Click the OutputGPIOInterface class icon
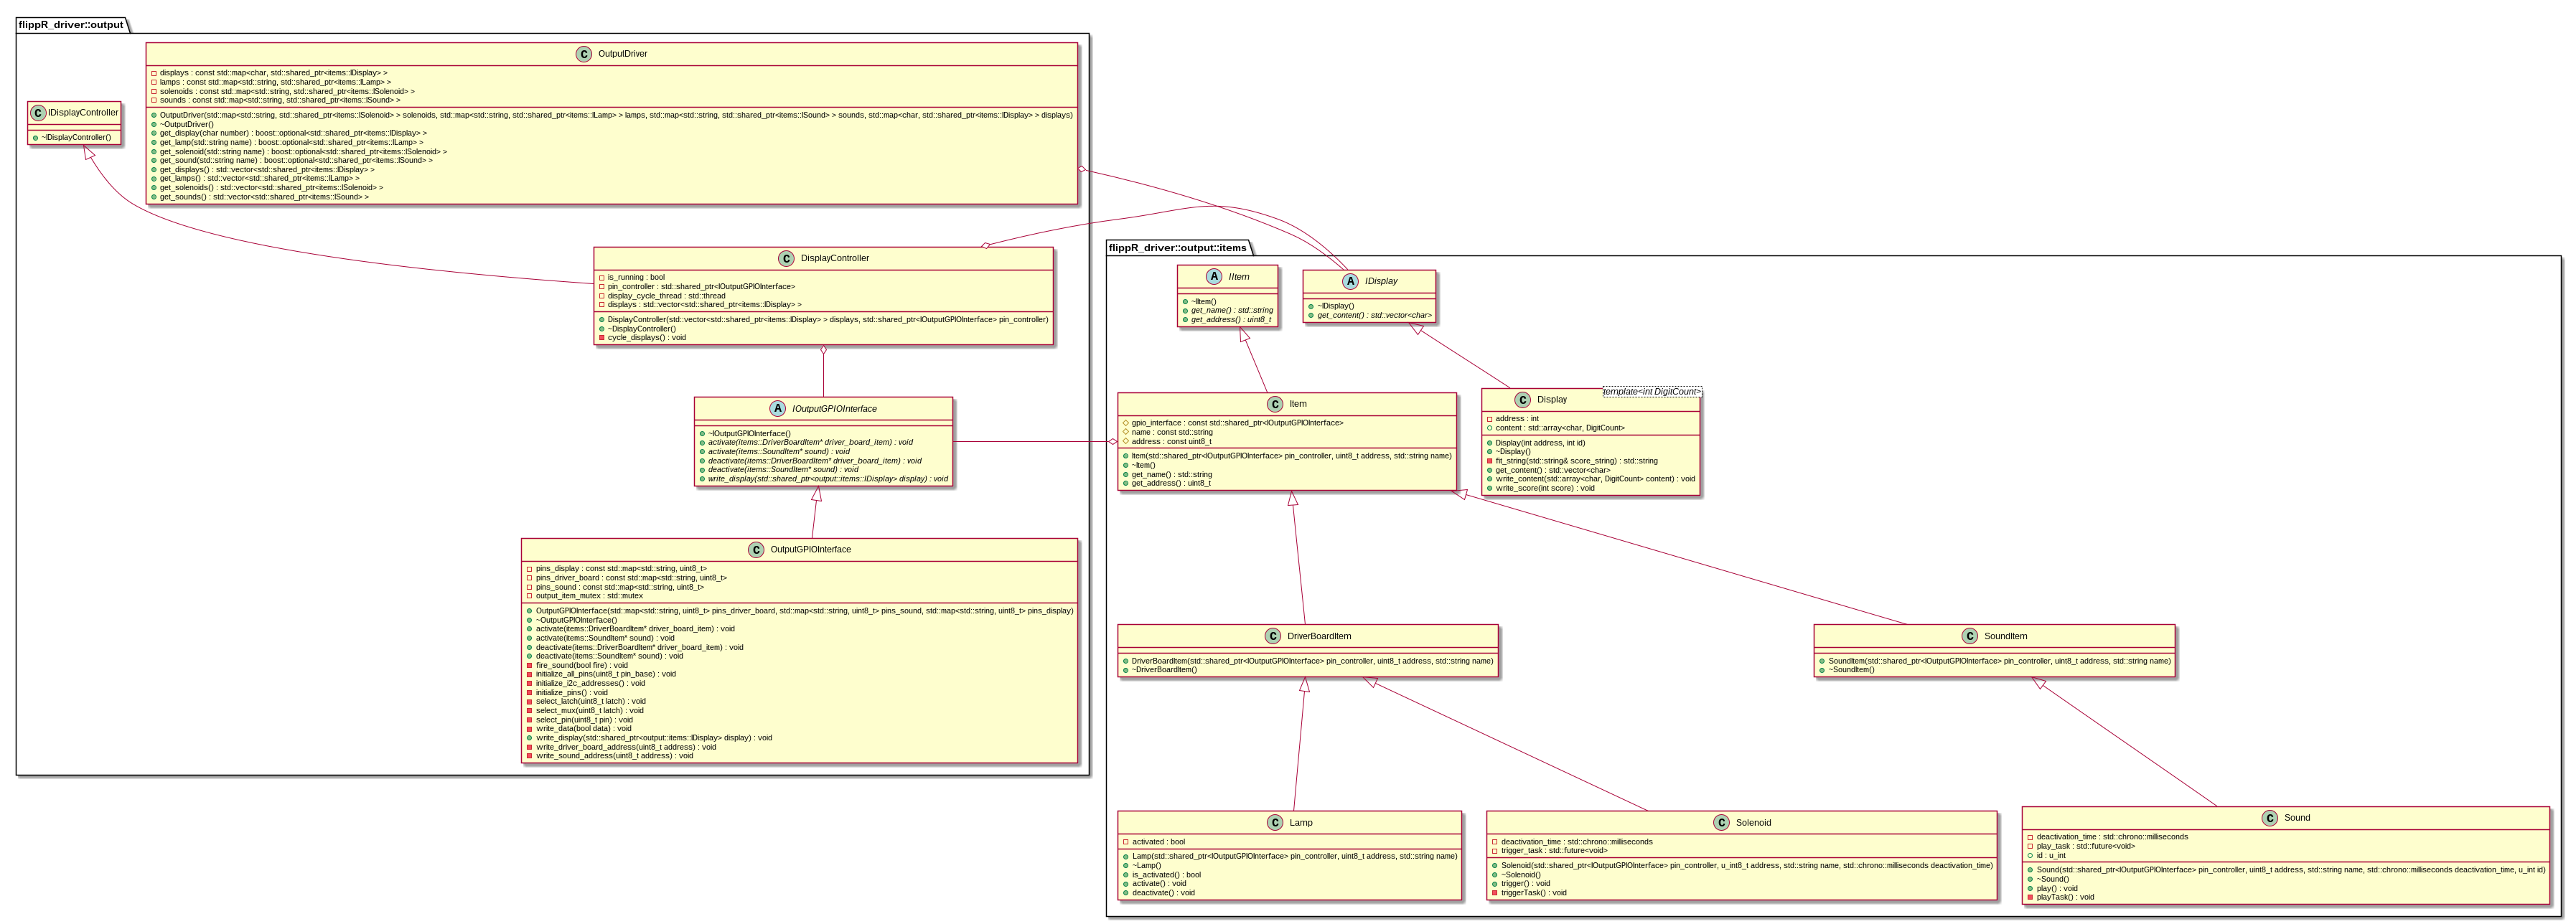 pyautogui.click(x=756, y=550)
